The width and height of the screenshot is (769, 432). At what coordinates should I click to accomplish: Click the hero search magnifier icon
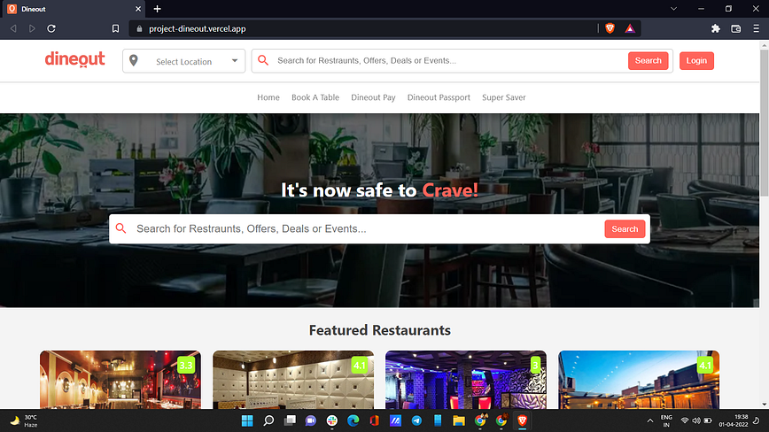[x=121, y=228]
